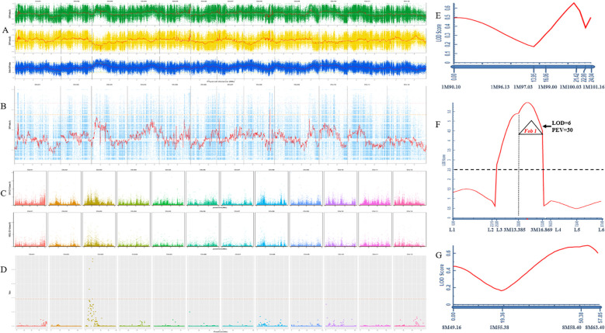Select marker label 1M90.10

(451, 87)
